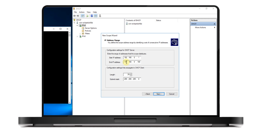Expand the Filters tree node
The height and width of the screenshot is (132, 263).
point(80,34)
